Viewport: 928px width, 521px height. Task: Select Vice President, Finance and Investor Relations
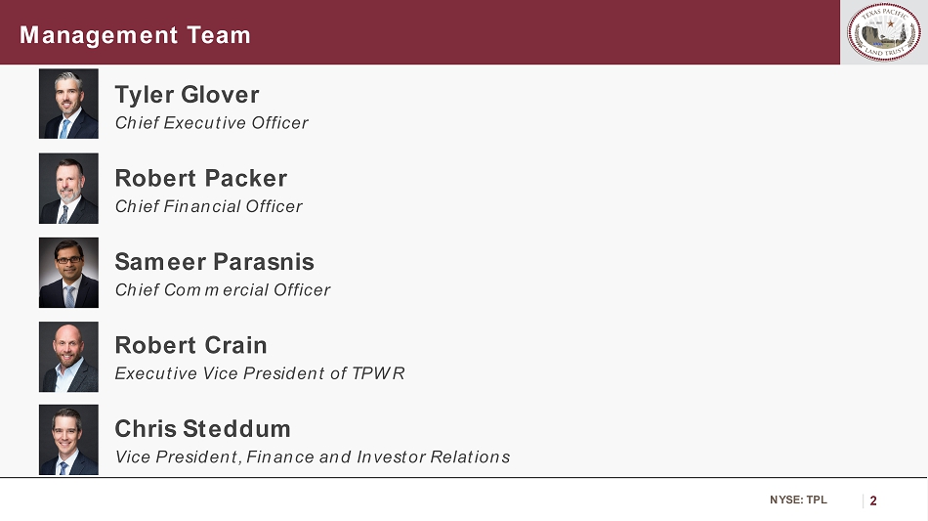(x=312, y=457)
